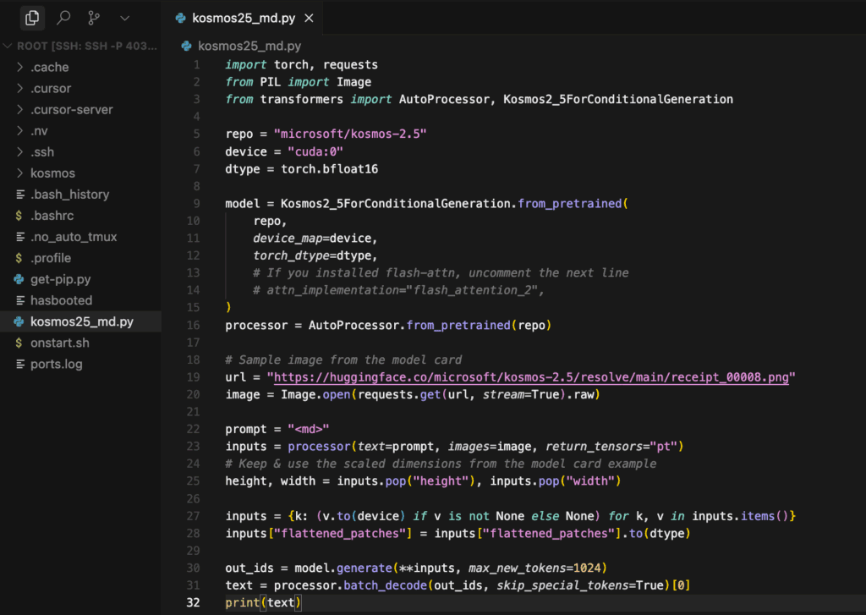The image size is (866, 615).
Task: Select the kosmos25_md.py editor tab
Action: coord(244,19)
